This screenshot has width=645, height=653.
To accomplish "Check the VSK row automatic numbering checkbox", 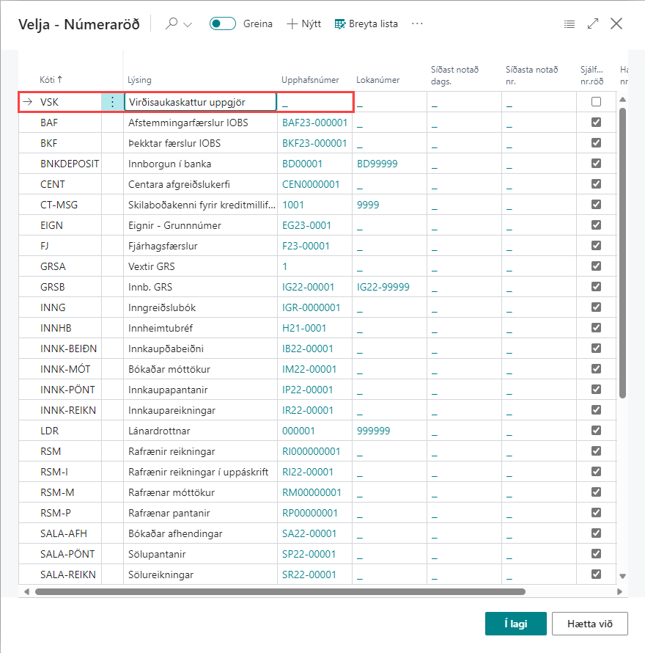I will tap(596, 102).
